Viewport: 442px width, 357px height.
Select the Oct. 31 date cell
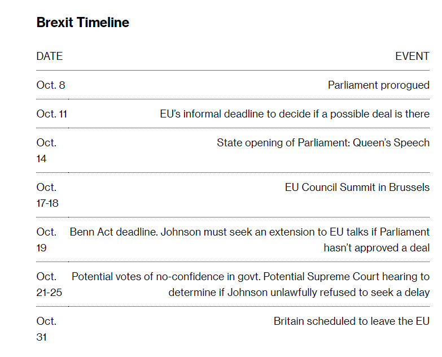46,329
